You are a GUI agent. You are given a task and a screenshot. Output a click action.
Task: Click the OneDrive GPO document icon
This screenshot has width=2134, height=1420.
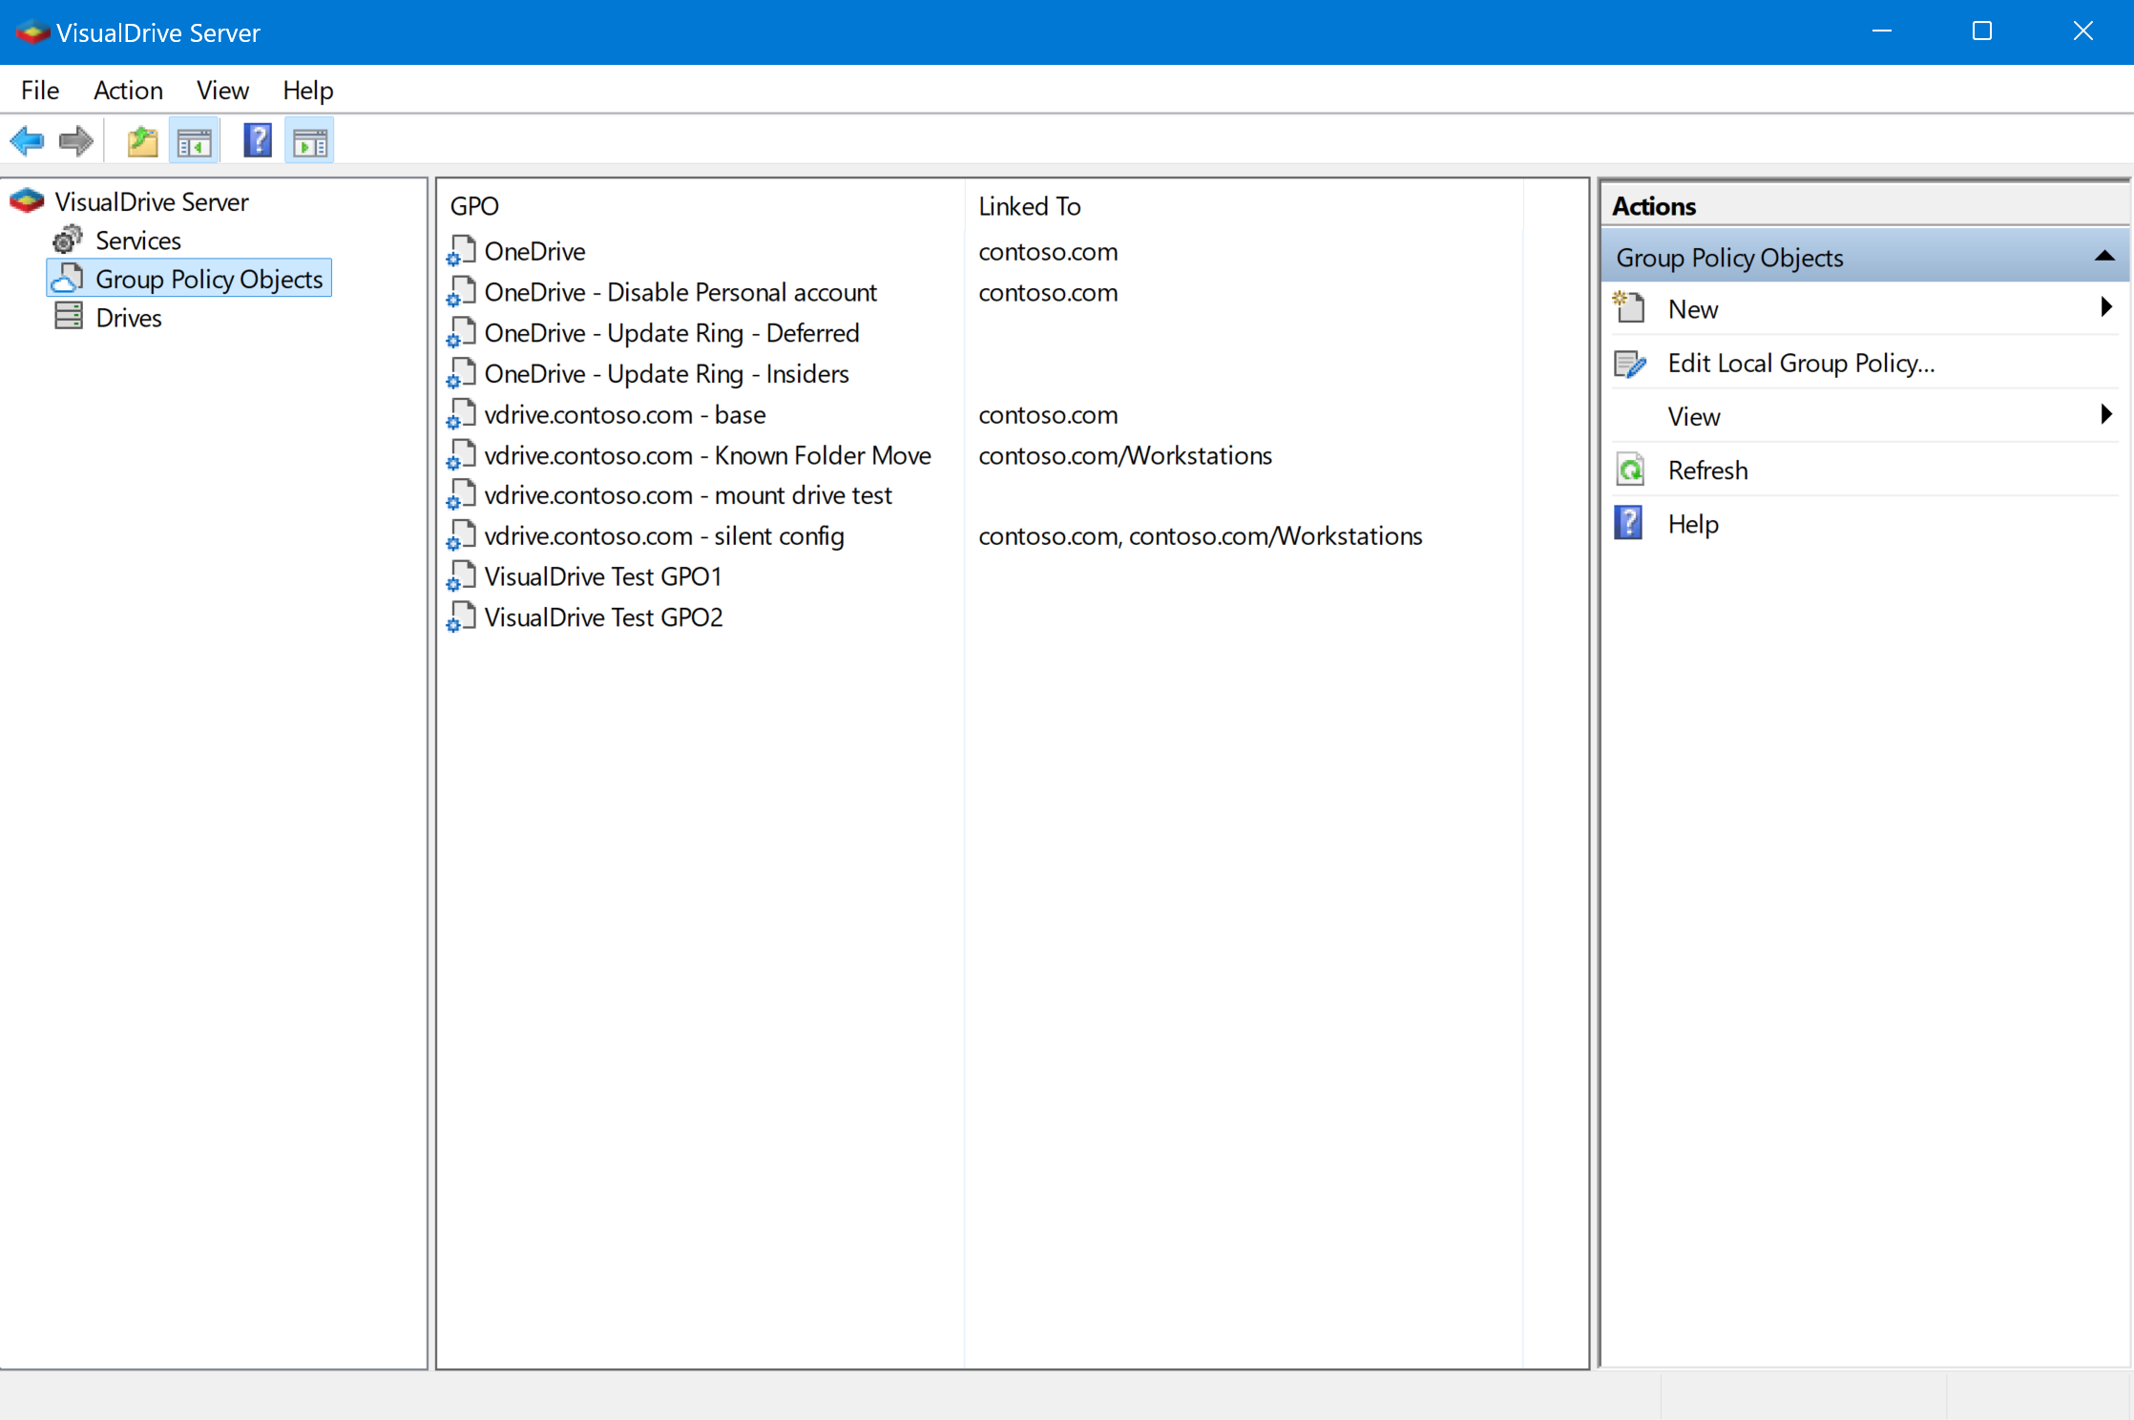[462, 251]
